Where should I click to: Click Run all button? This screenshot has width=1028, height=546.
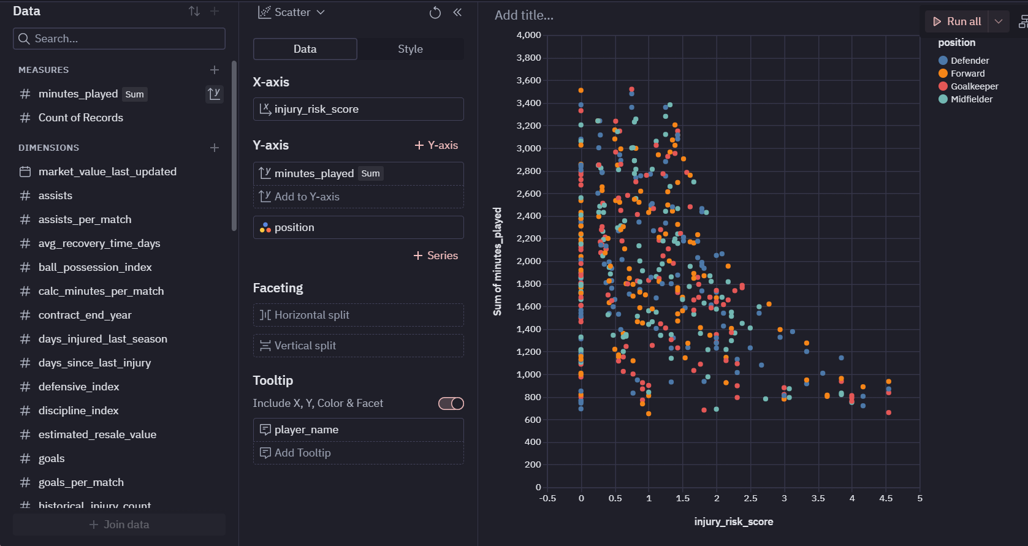956,21
